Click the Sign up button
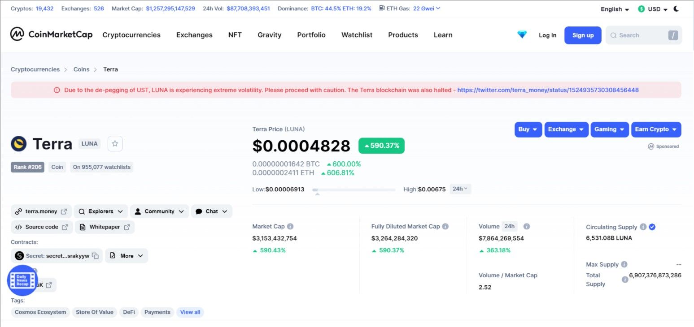This screenshot has width=694, height=327. pos(583,35)
